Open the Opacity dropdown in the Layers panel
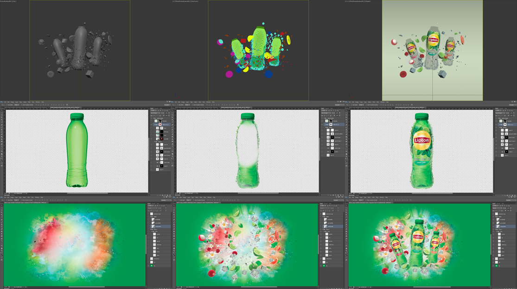Viewport: 517px width, 289px height. coord(167,112)
